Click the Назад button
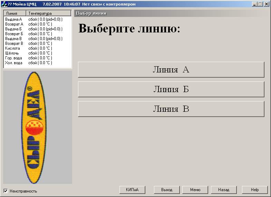Viewport: 271px width, 197px height. pos(224,190)
